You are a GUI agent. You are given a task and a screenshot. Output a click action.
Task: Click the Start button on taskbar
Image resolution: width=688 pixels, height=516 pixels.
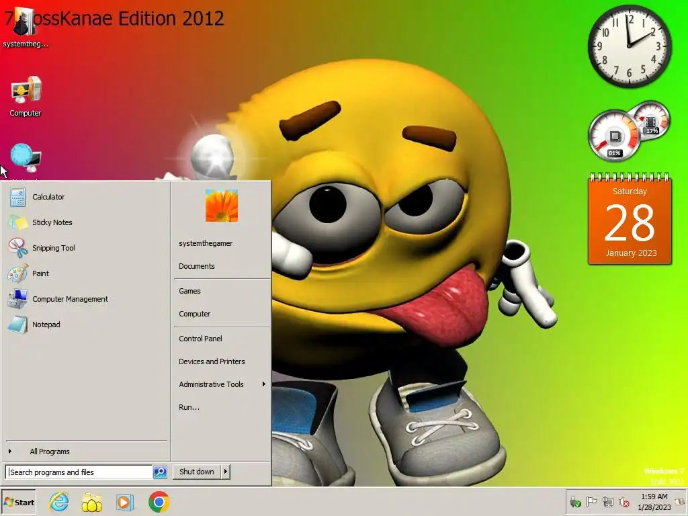(19, 503)
